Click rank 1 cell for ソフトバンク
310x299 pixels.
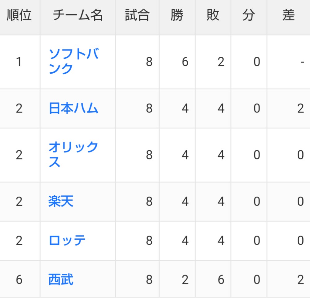(19, 62)
